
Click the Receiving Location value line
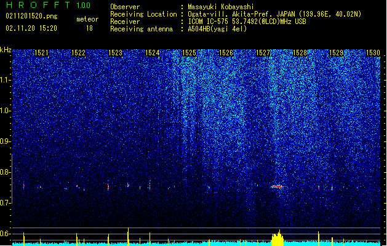point(274,14)
